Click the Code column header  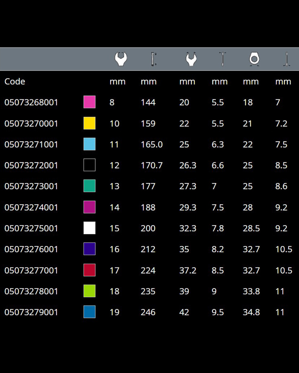[15, 82]
